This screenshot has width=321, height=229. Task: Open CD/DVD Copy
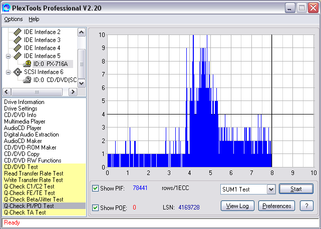[22, 154]
